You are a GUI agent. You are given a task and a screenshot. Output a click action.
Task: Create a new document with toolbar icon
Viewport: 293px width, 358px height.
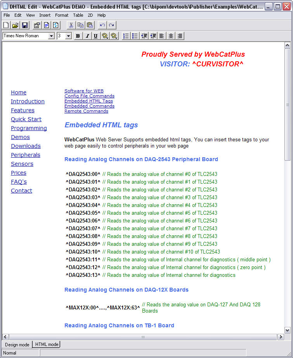tap(6, 25)
